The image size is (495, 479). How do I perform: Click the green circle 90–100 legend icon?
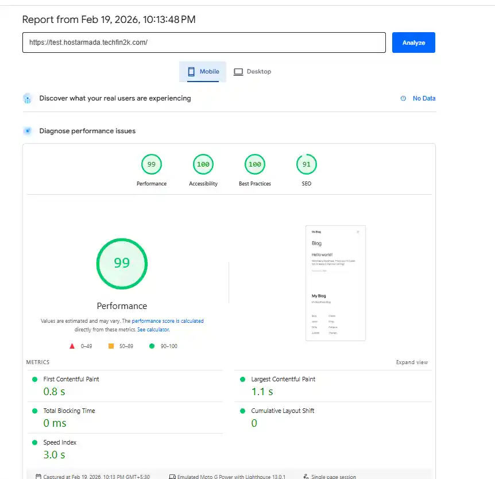click(152, 346)
